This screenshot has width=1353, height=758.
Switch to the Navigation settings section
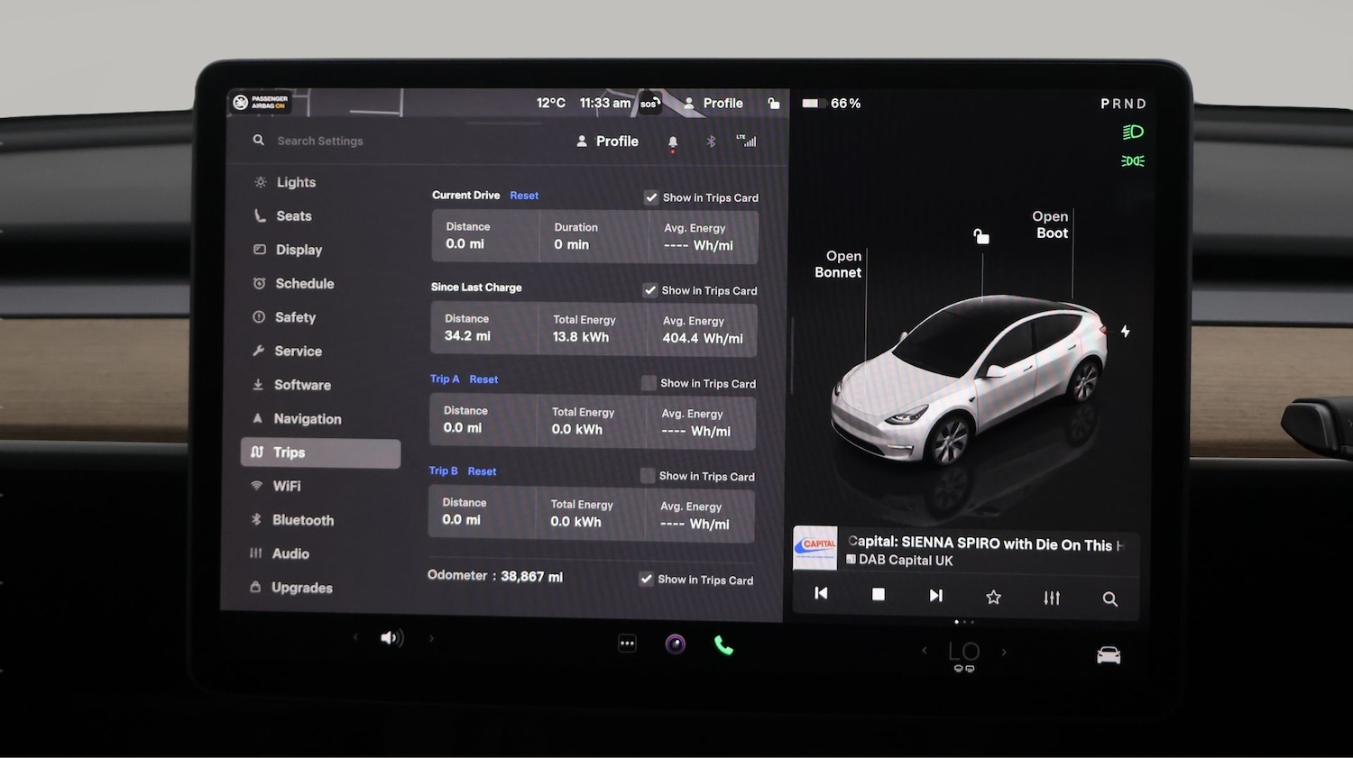pos(308,418)
